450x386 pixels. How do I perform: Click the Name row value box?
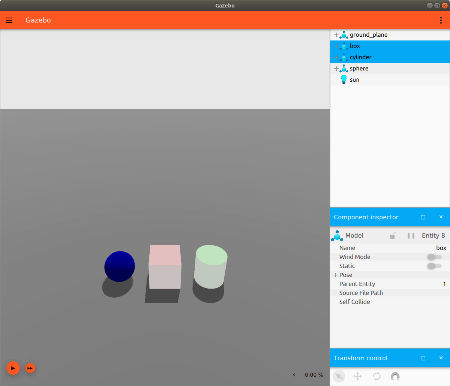441,248
